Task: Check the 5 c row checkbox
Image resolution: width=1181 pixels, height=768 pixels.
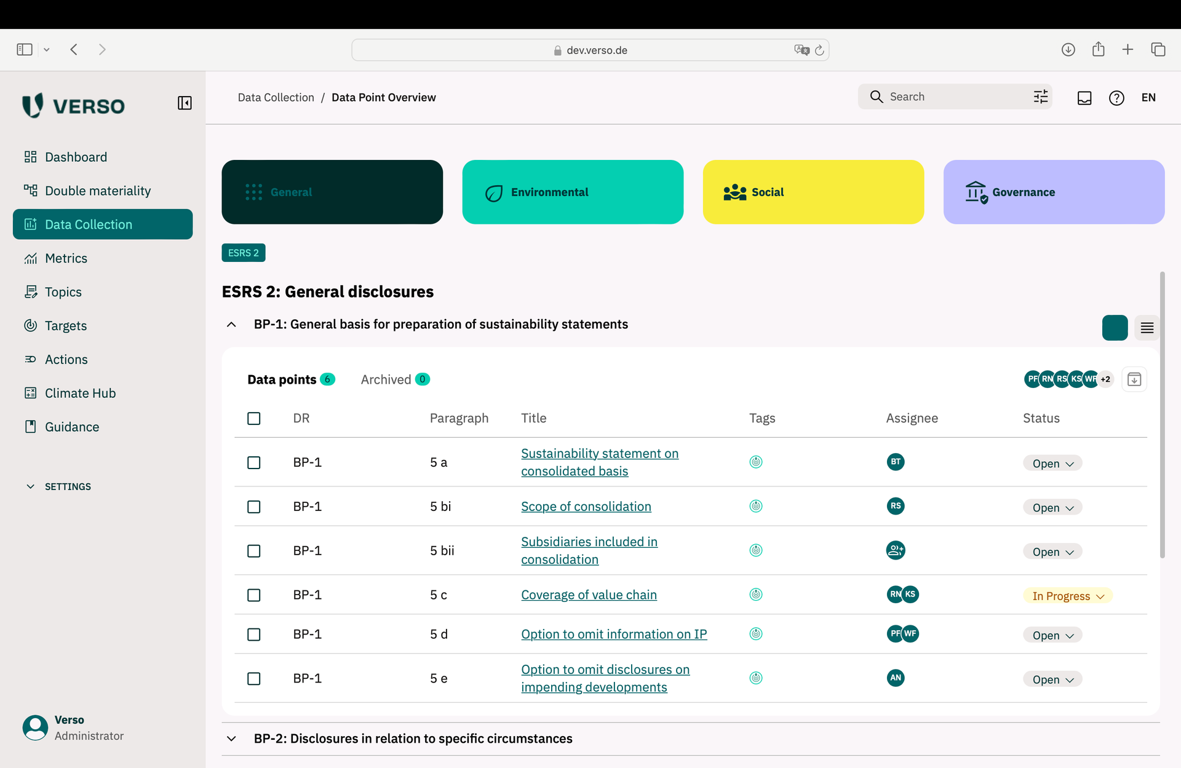Action: (x=253, y=595)
